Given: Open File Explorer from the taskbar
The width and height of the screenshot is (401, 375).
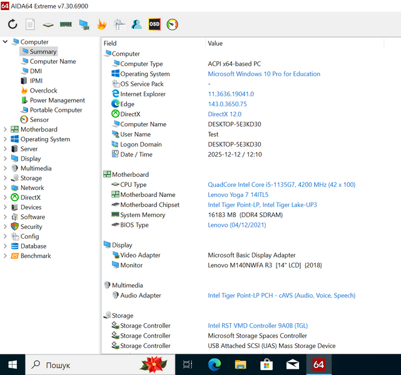Looking at the screenshot, I should point(240,364).
